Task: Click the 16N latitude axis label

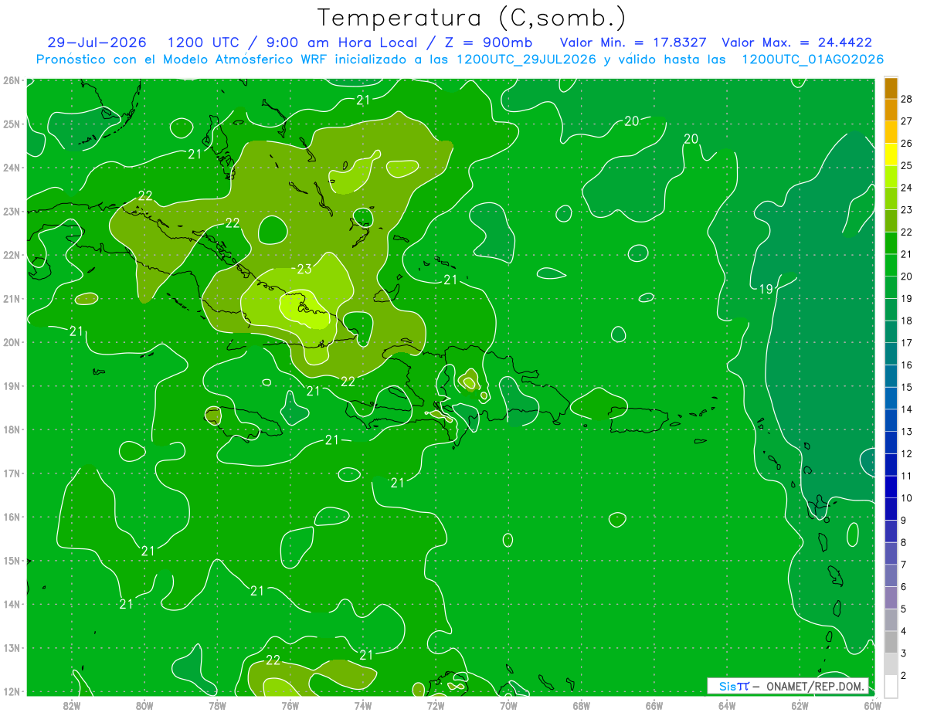Action: point(11,517)
